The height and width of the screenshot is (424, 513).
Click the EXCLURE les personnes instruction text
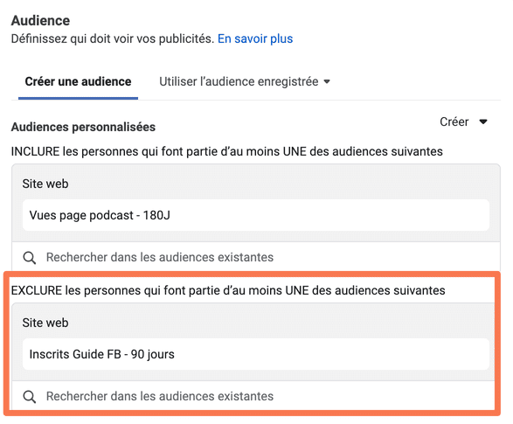click(x=228, y=290)
